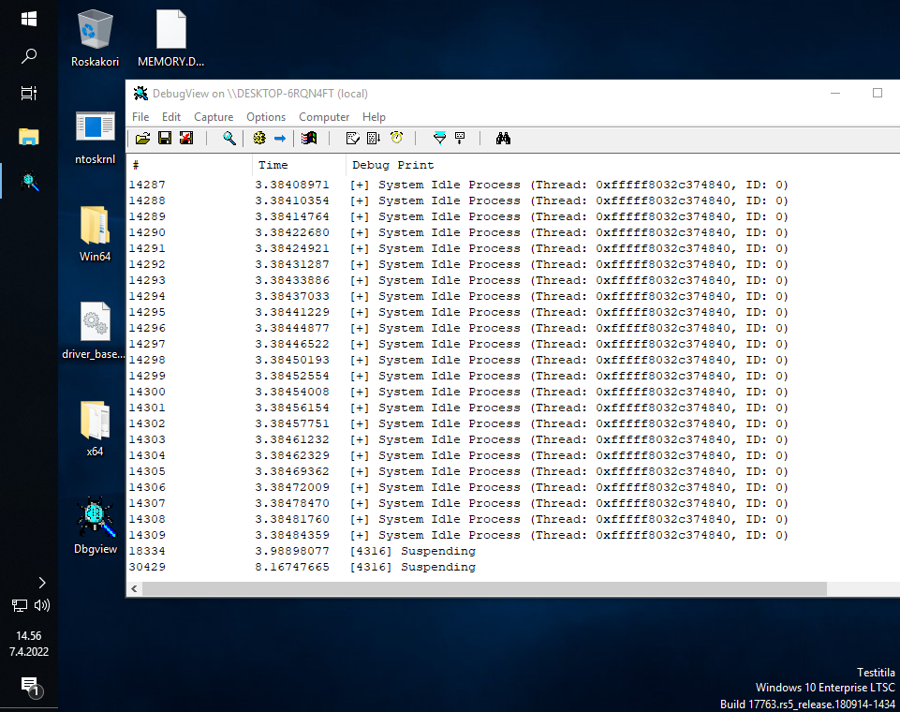Open the Computer menu
The height and width of the screenshot is (712, 900).
coord(324,116)
